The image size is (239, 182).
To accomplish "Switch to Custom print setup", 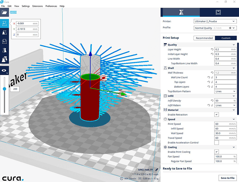I will coord(226,38).
